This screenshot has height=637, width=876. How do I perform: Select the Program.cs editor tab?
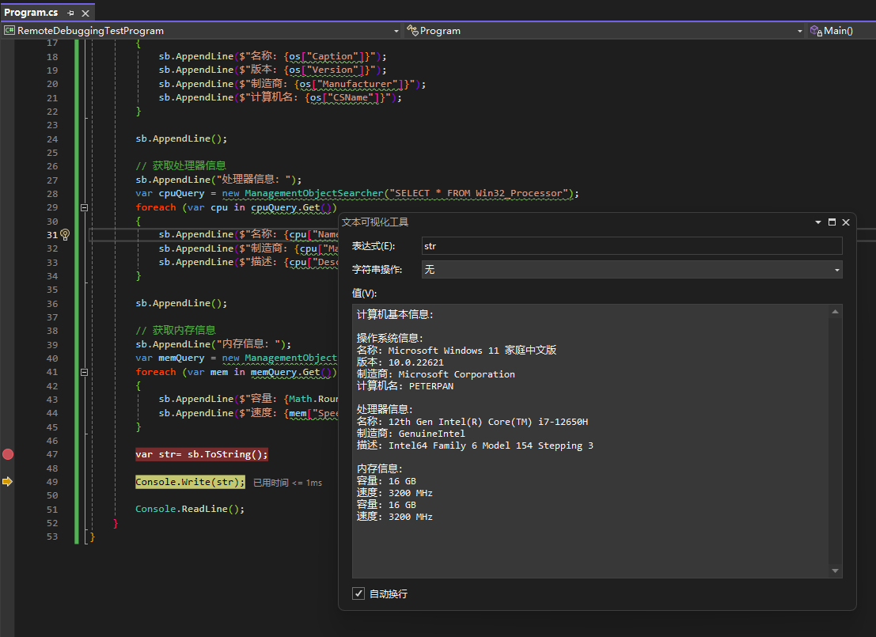[31, 13]
